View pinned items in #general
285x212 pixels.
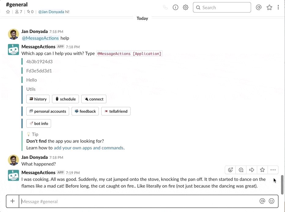tap(29, 12)
